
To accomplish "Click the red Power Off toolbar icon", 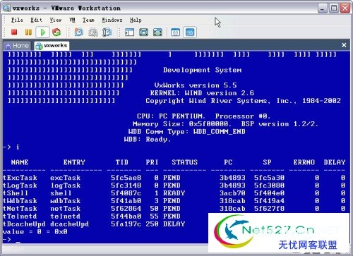I will [14, 32].
